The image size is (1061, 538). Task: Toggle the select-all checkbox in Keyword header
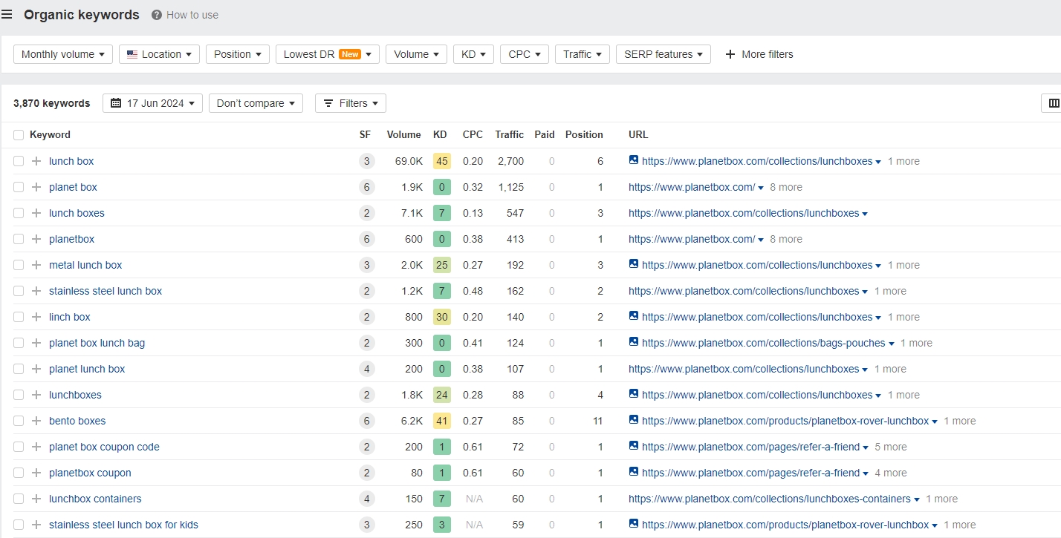[x=19, y=135]
